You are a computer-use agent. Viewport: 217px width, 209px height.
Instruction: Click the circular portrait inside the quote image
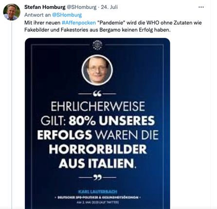tap(97, 70)
